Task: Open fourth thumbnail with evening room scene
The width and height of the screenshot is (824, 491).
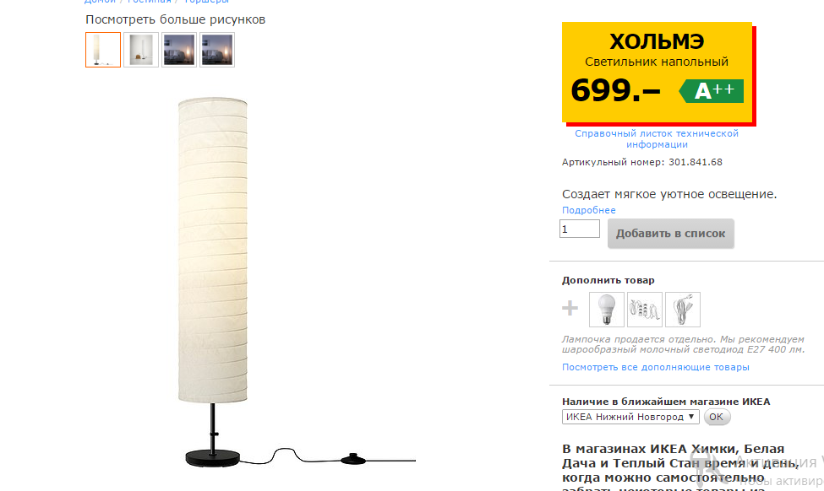Action: [217, 50]
